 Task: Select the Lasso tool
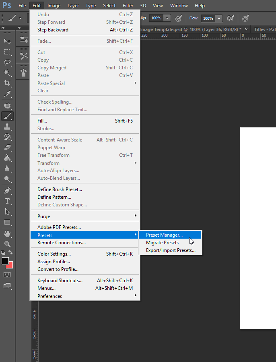coord(7,62)
